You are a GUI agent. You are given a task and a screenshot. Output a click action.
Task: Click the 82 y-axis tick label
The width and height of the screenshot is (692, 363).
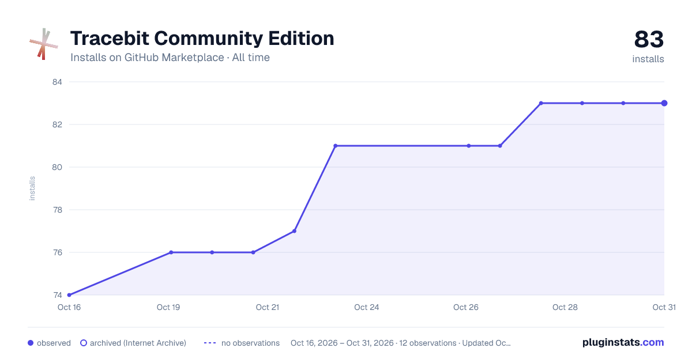[x=57, y=124]
